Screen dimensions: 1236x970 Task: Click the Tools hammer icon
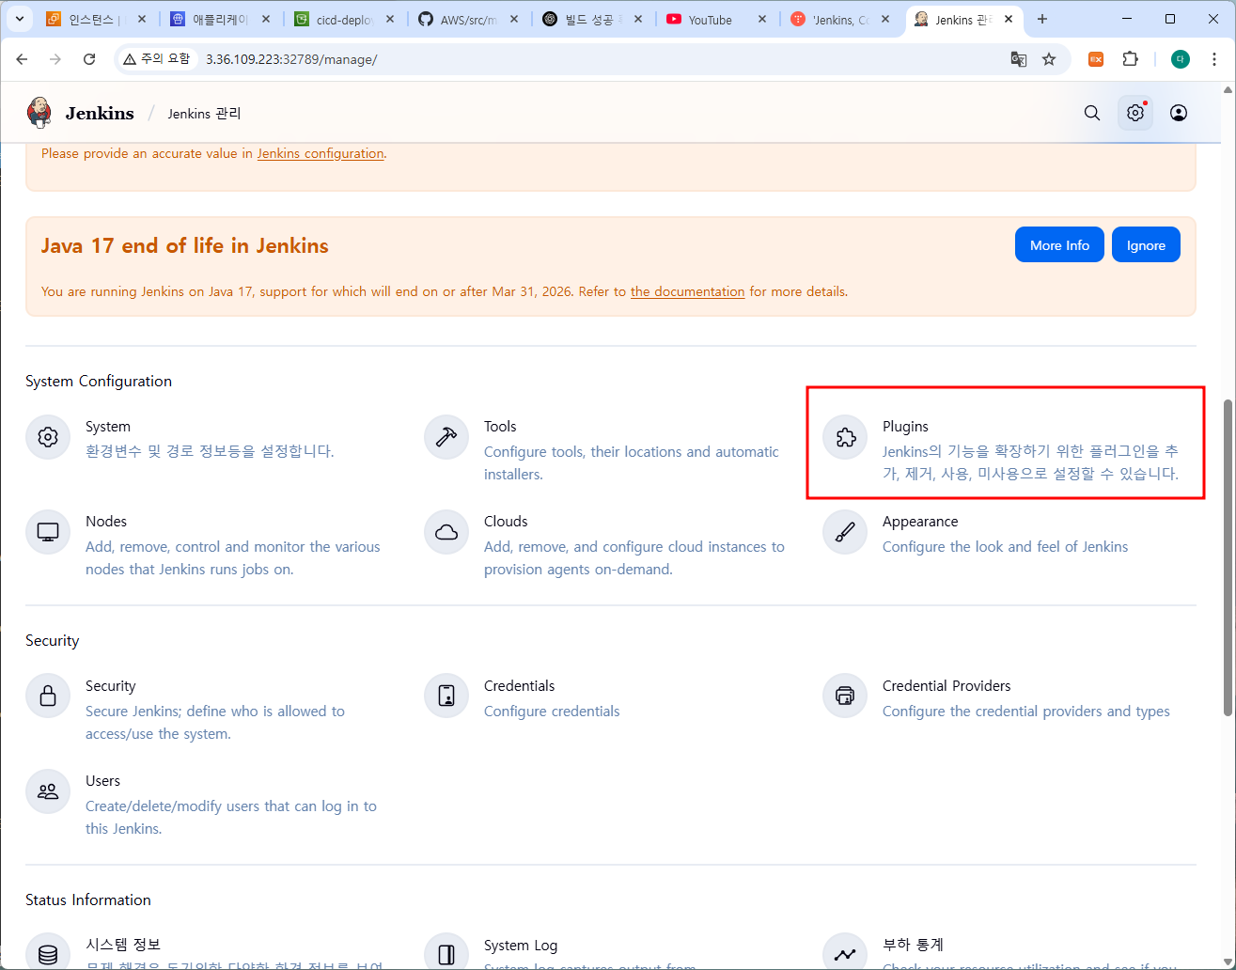446,437
